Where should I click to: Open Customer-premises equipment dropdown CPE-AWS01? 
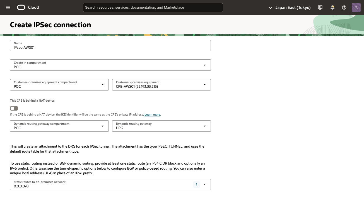coord(161,85)
